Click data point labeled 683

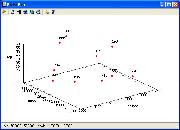[66, 36]
